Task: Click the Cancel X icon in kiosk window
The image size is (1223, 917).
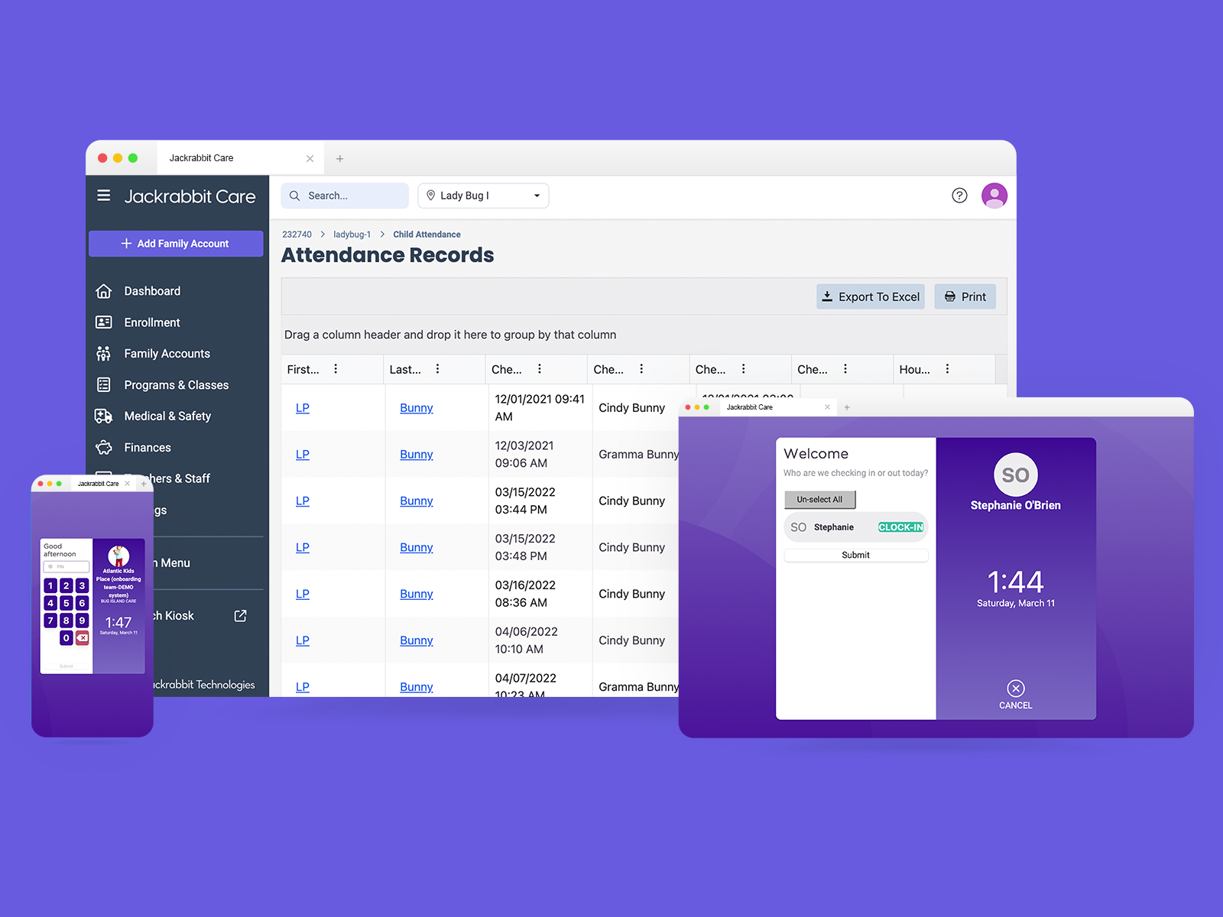Action: pos(1016,688)
